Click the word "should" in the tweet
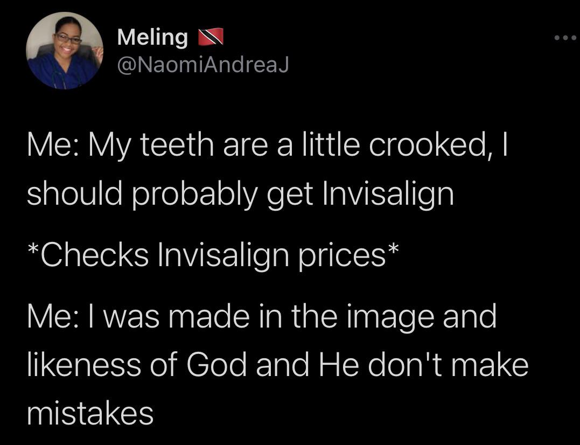 (75, 193)
